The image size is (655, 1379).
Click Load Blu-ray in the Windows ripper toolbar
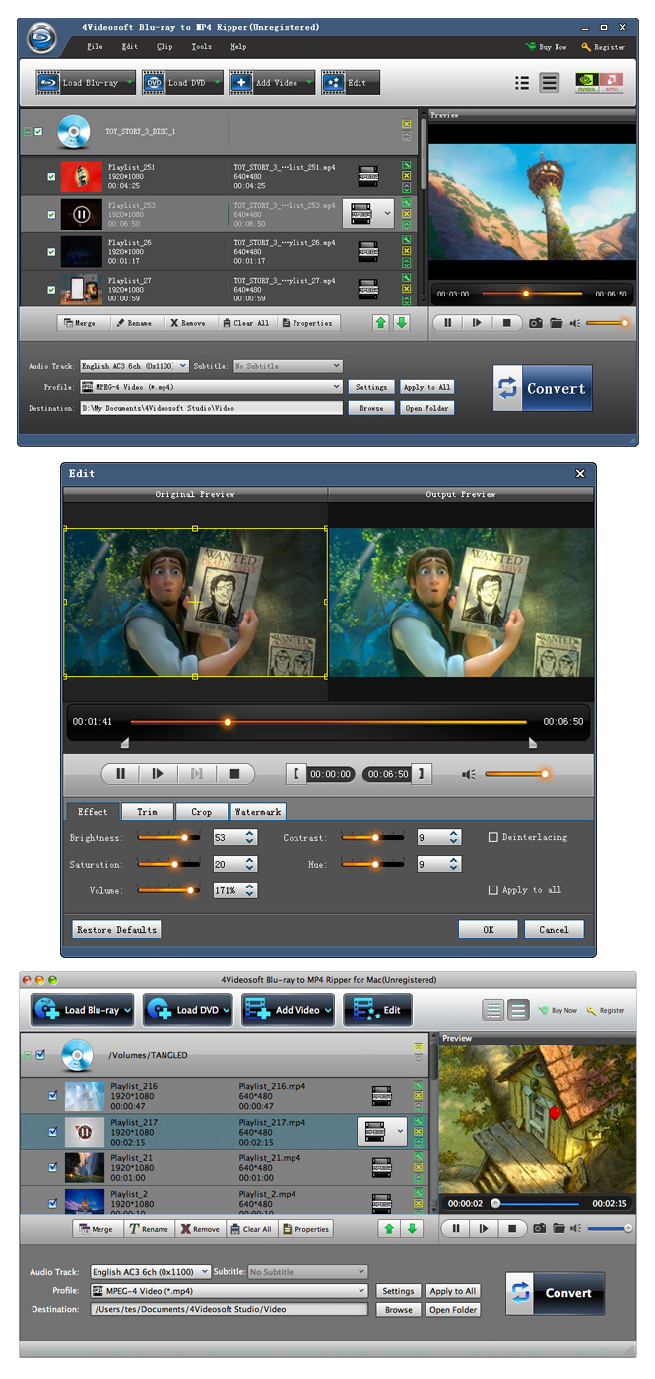point(86,83)
